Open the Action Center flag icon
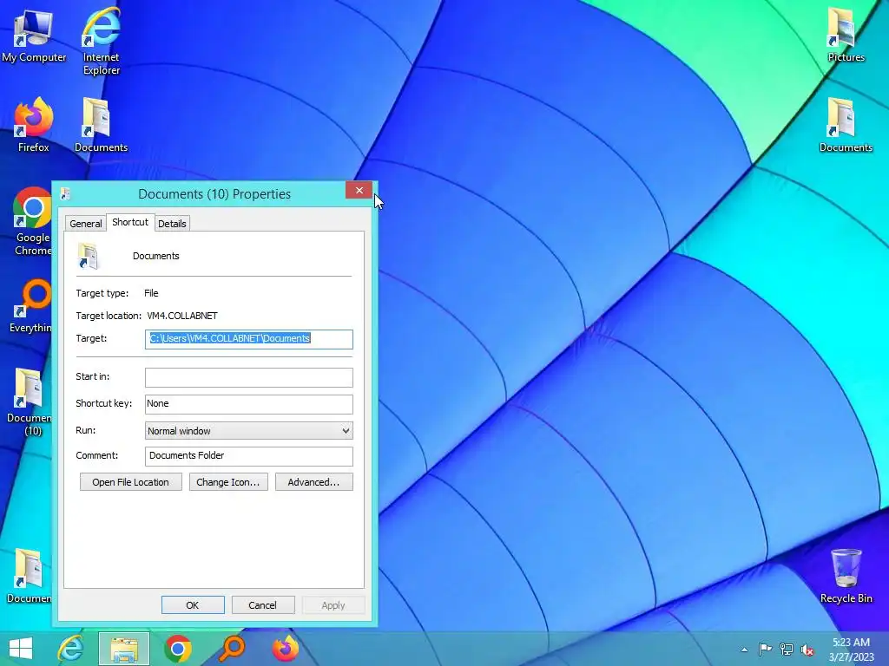The width and height of the screenshot is (889, 666). point(765,650)
